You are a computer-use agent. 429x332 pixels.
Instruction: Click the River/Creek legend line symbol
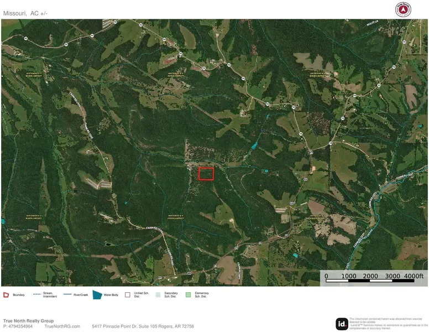pos(67,294)
